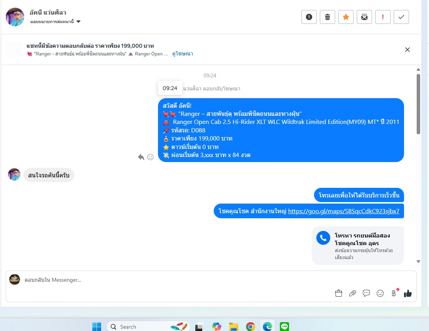Mark conversation as spam icon

tap(309, 17)
